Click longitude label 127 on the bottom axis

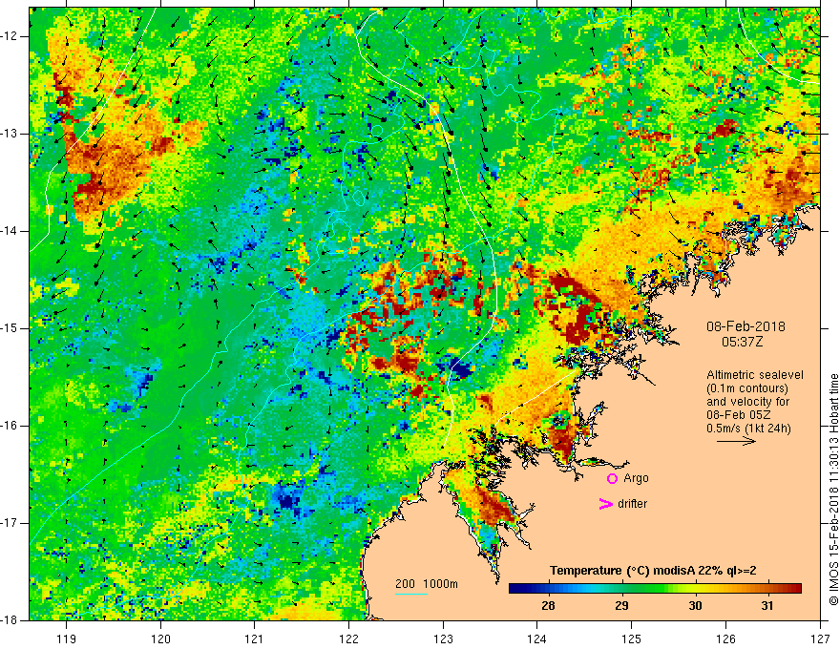[820, 639]
